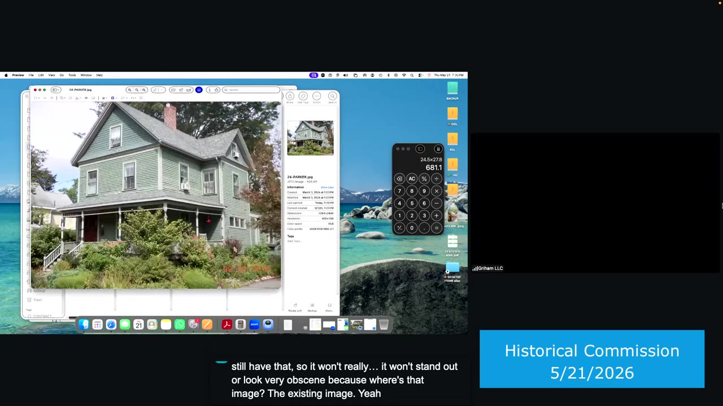Click the 0 key on Calculator
This screenshot has width=723, height=406.
(x=412, y=228)
